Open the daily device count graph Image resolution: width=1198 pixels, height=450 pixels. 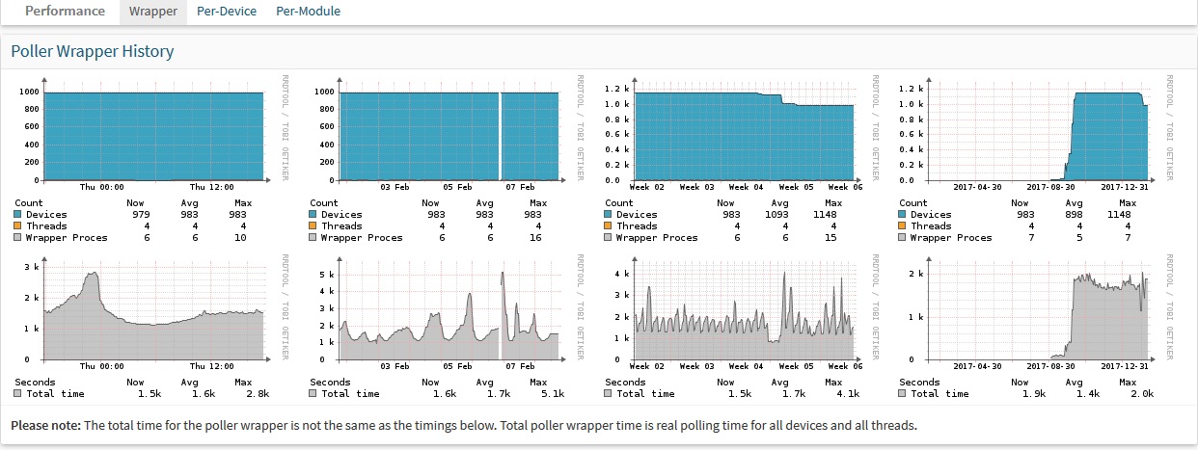point(151,159)
